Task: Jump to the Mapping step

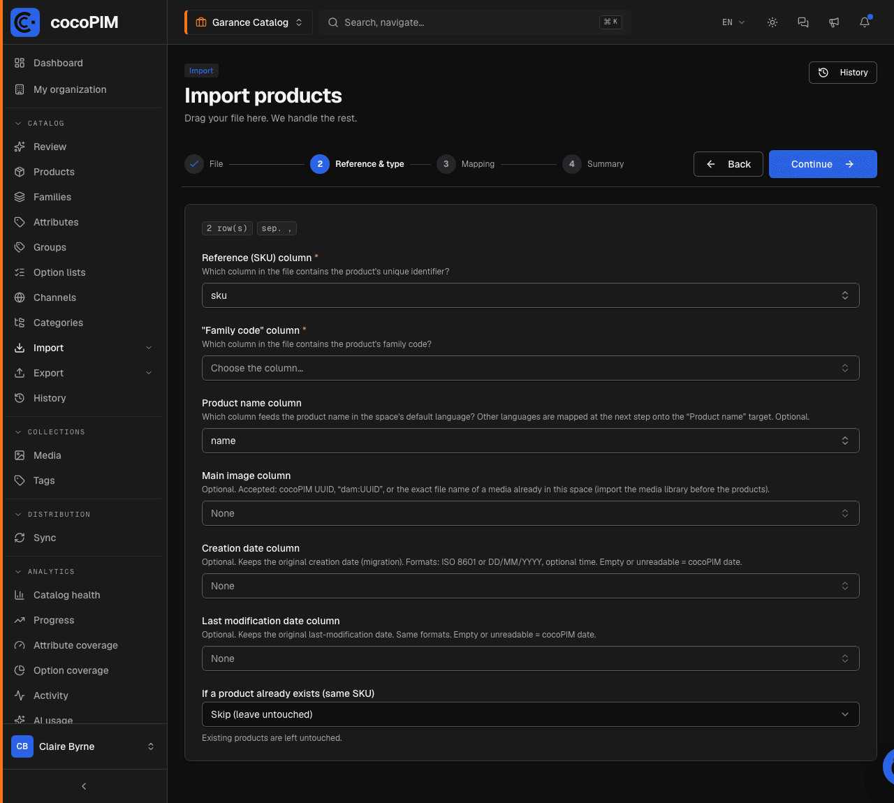Action: 465,164
